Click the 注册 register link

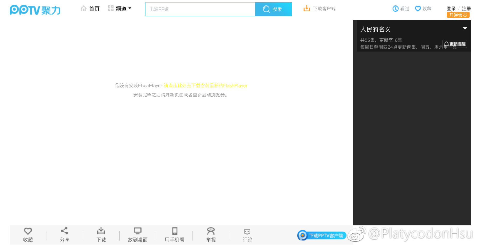point(466,8)
